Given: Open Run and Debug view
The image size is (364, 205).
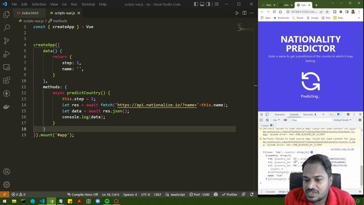Looking at the screenshot, I should (6, 54).
